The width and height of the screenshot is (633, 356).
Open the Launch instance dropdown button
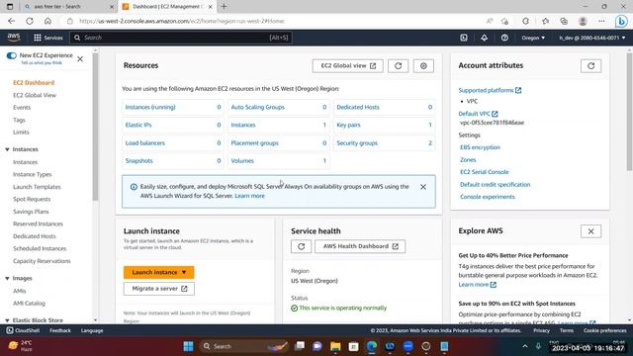pyautogui.click(x=158, y=273)
